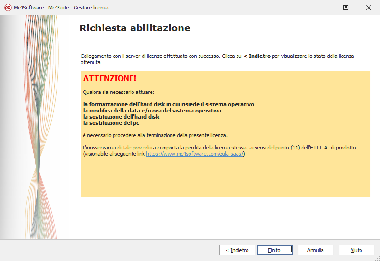Click the title bar help question mark icon
This screenshot has width=380, height=261.
coord(346,8)
